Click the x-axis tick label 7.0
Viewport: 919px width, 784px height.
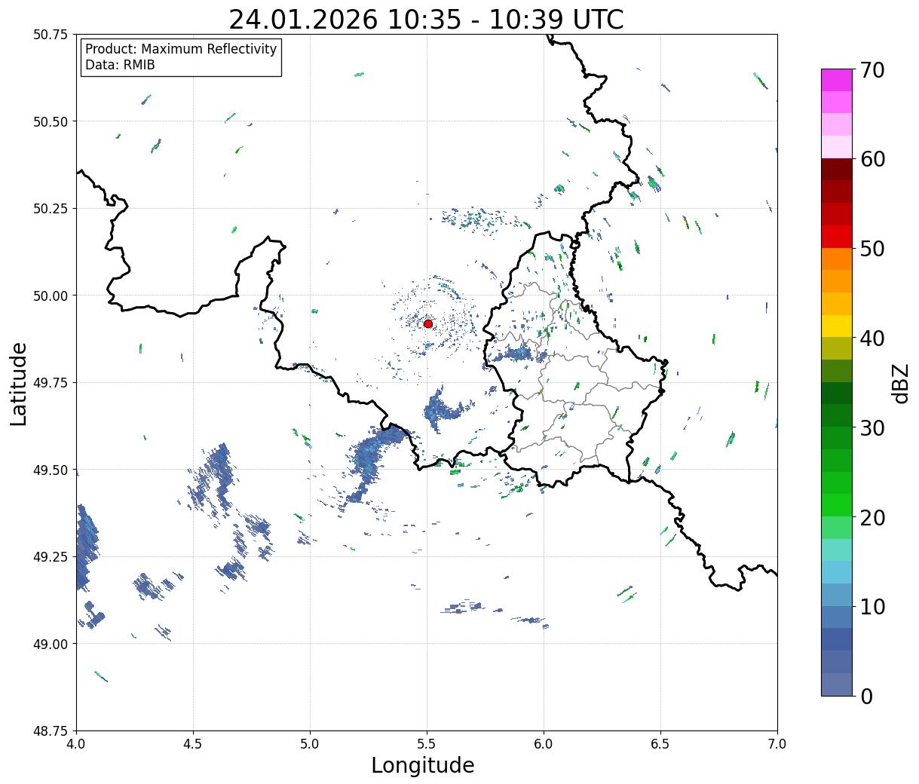click(x=777, y=743)
